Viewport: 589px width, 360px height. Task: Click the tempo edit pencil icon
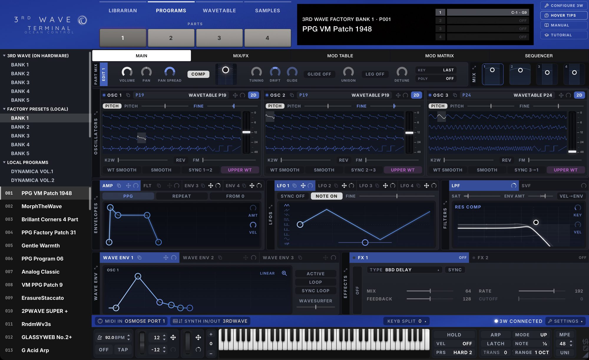[x=100, y=337]
